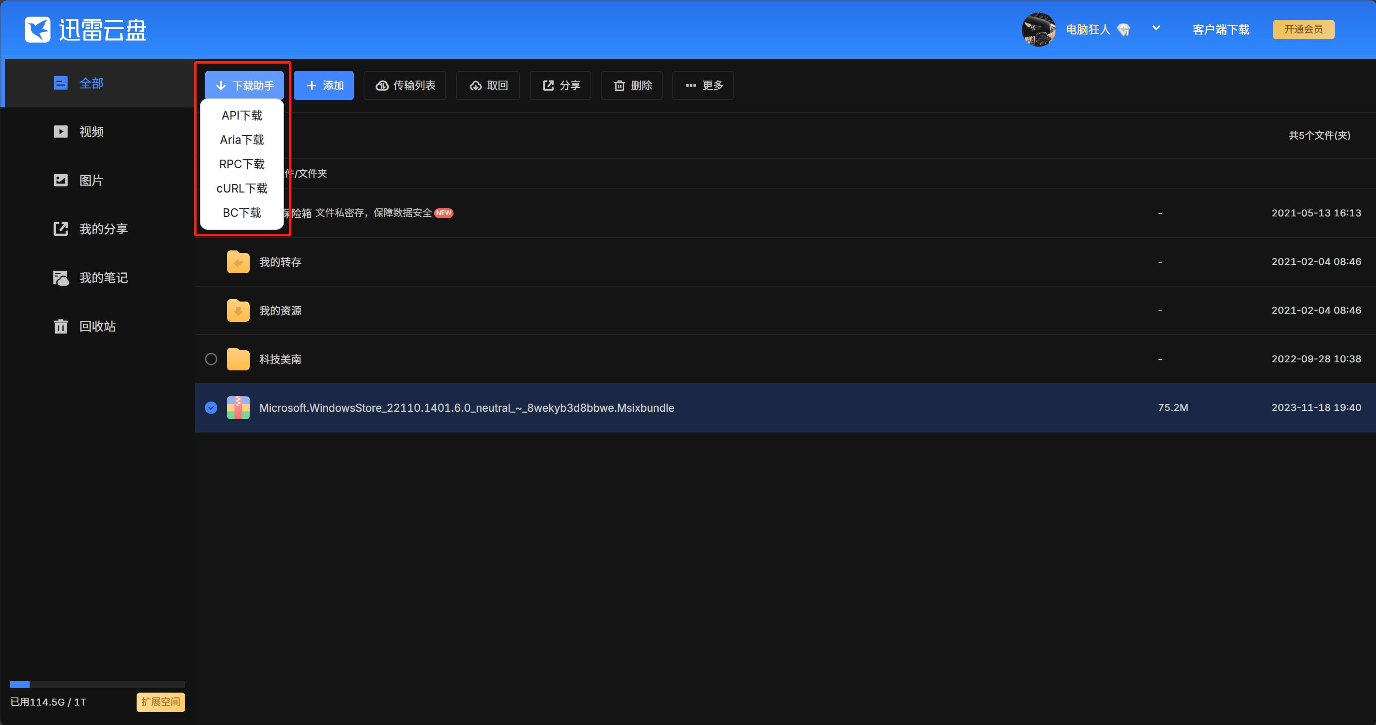Click the NEW badge in safe-box row
1376x725 pixels.
[443, 213]
